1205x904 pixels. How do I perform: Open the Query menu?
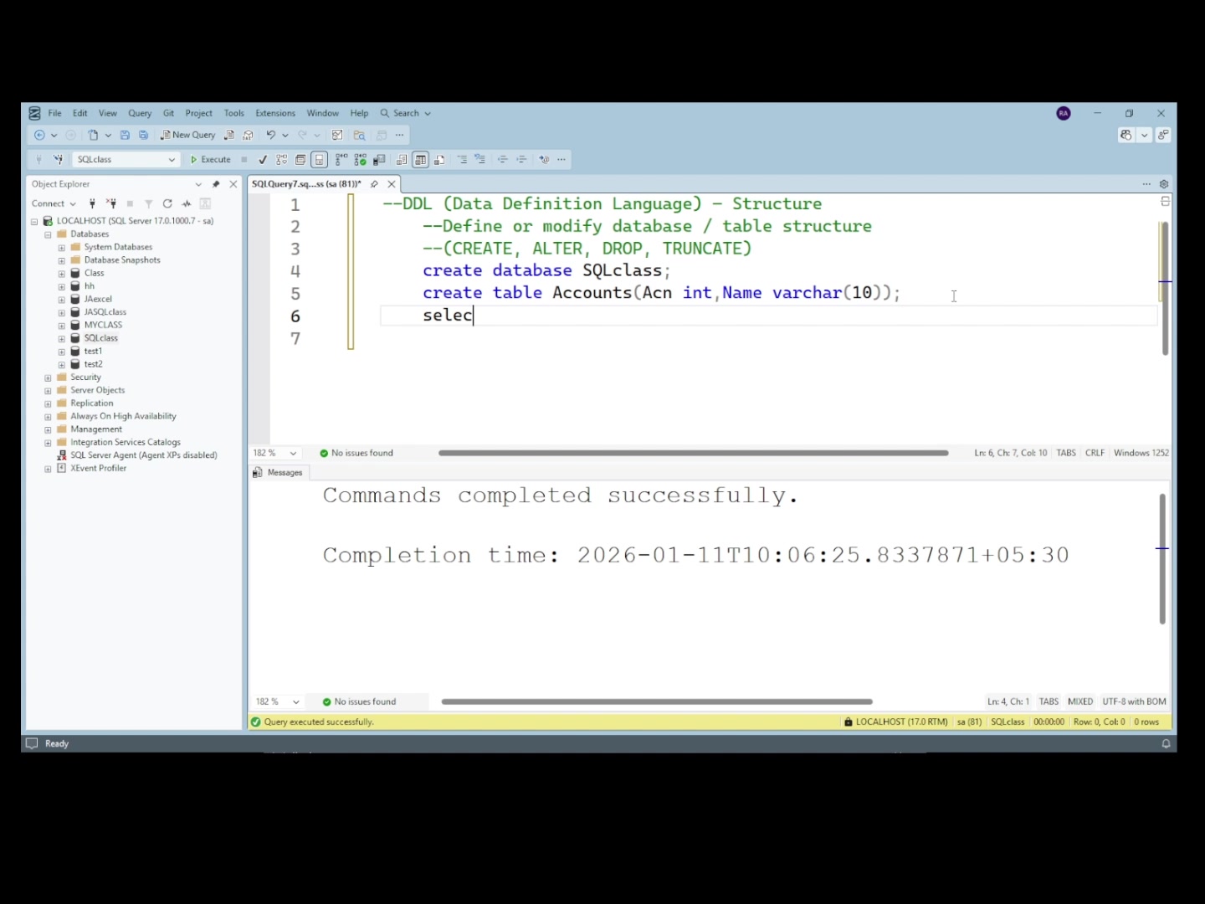140,113
